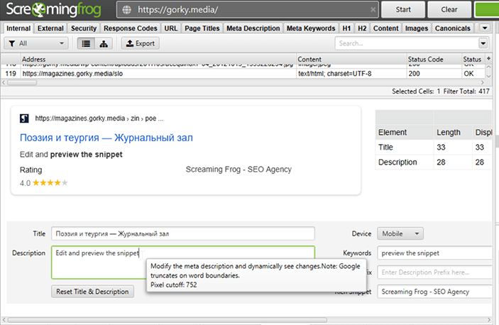This screenshot has width=499, height=325.
Task: Click the site favicon in snippet preview
Action: tap(24, 119)
